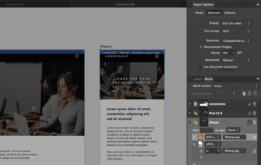Click the JPEG file format icon
Screen dimensions: 261x165
[x=201, y=144]
